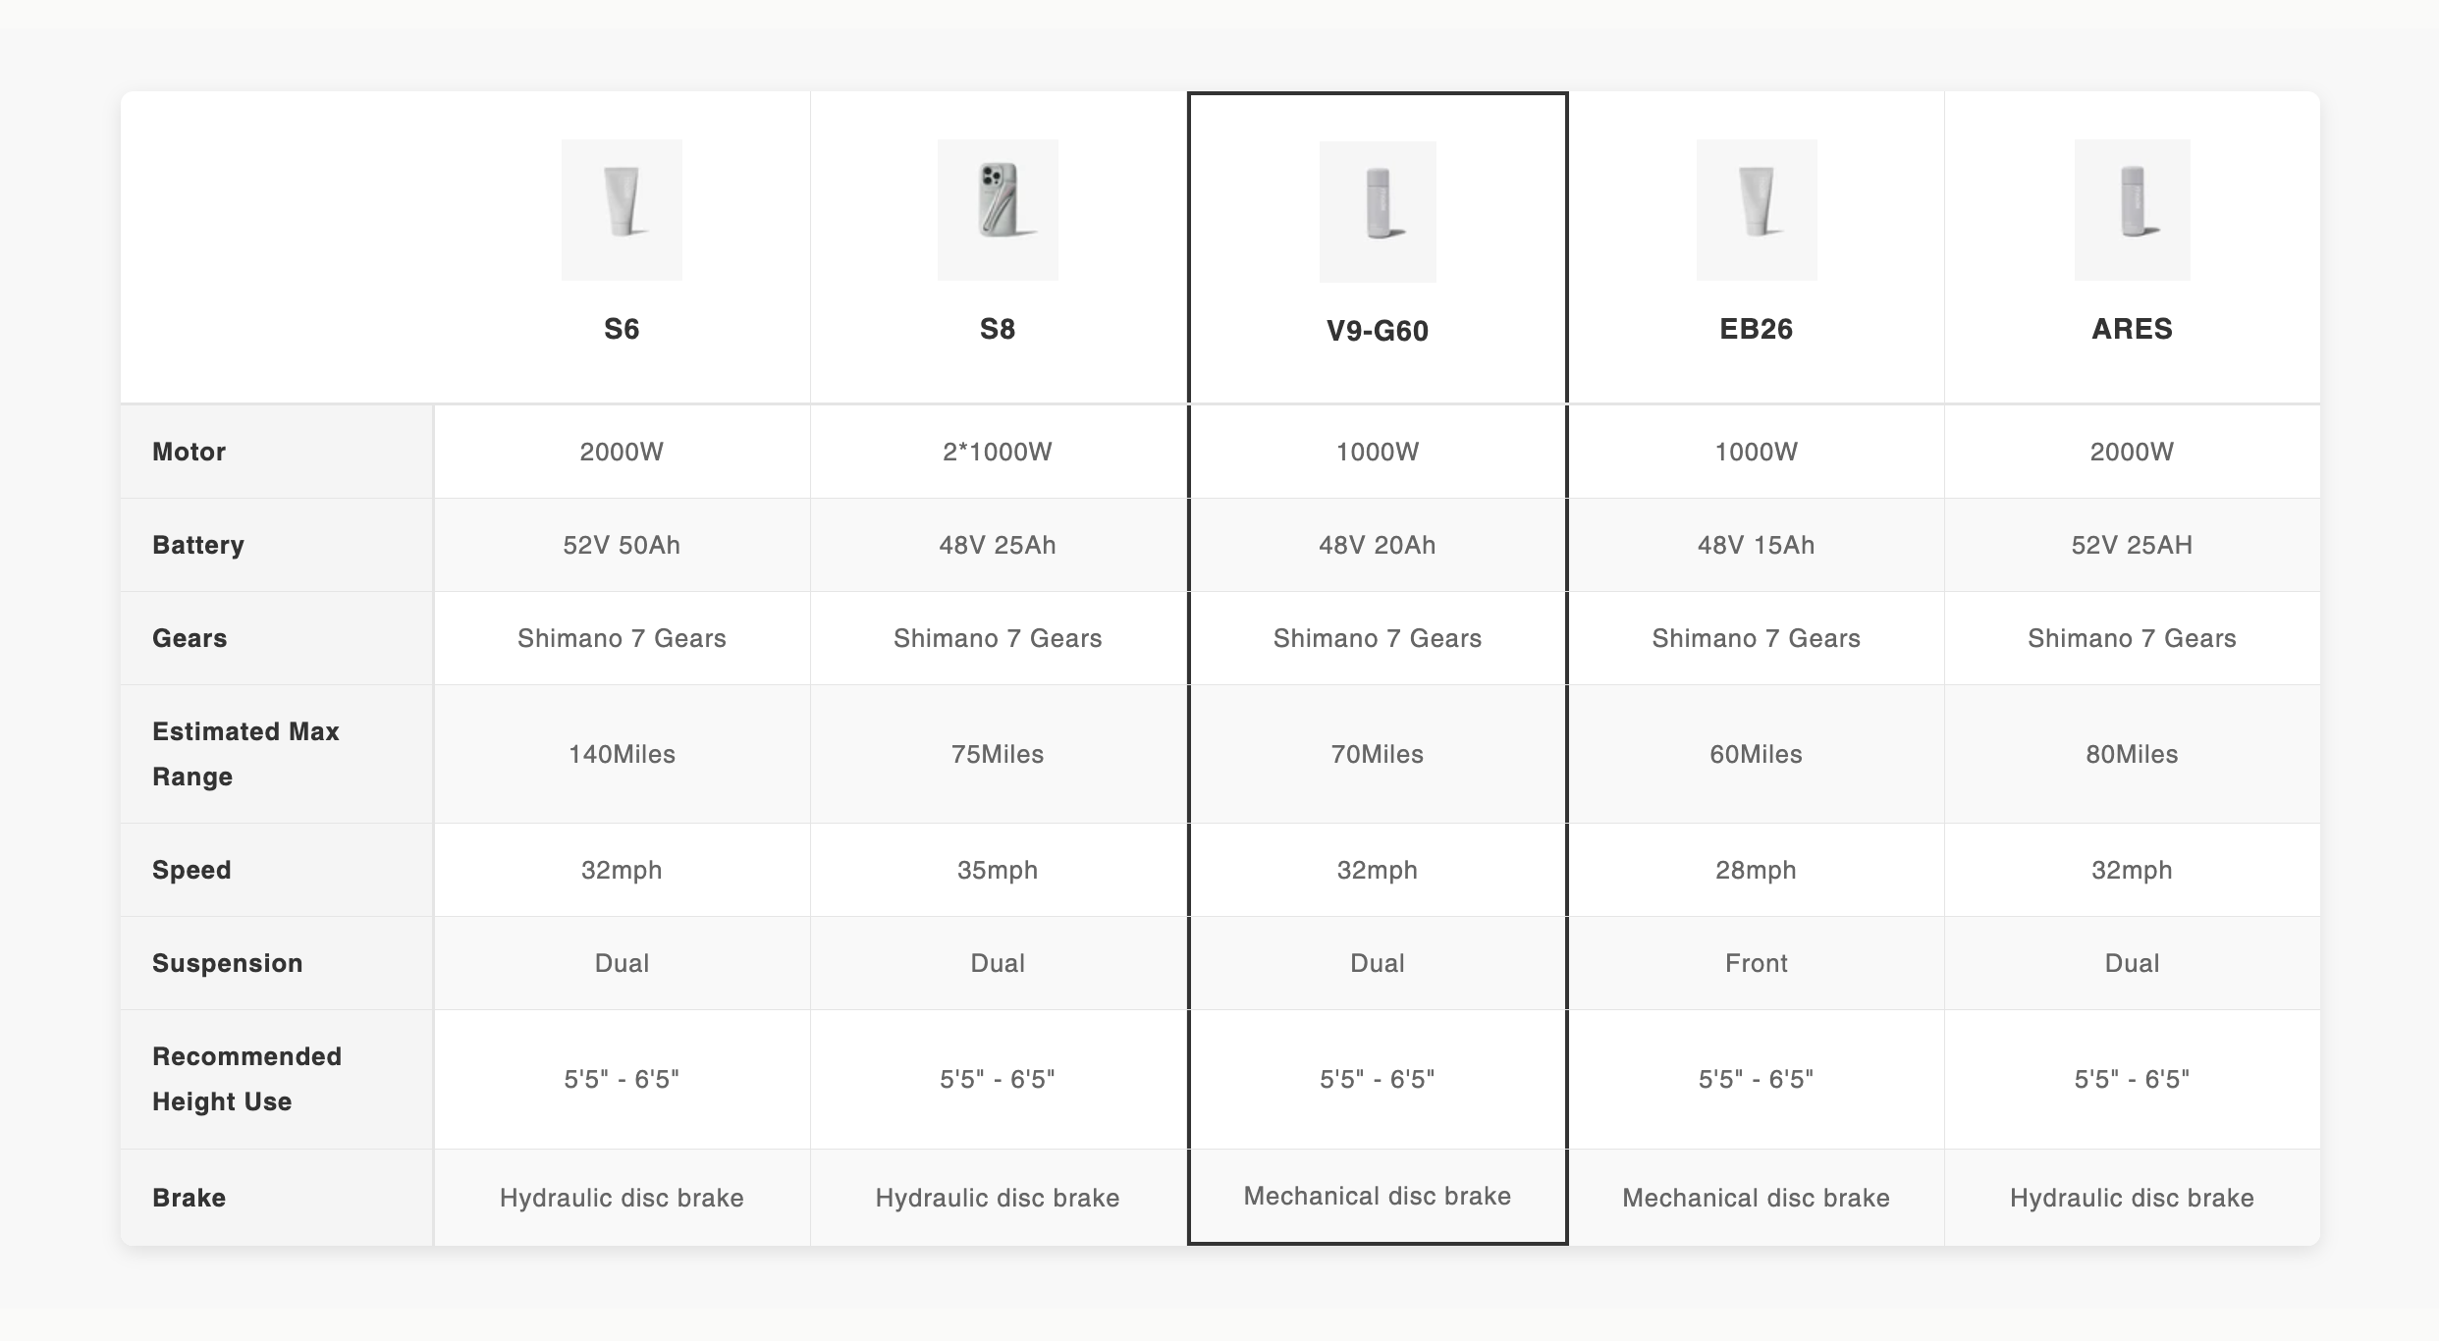Open the S8 model name link
The image size is (2439, 1341).
(998, 329)
